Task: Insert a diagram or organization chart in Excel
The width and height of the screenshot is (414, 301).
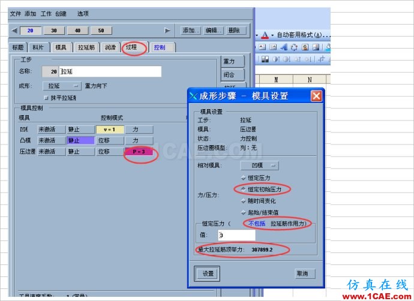Action: click(x=294, y=47)
